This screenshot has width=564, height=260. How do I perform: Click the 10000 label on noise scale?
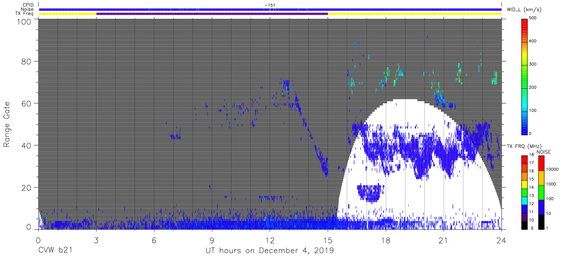(552, 169)
